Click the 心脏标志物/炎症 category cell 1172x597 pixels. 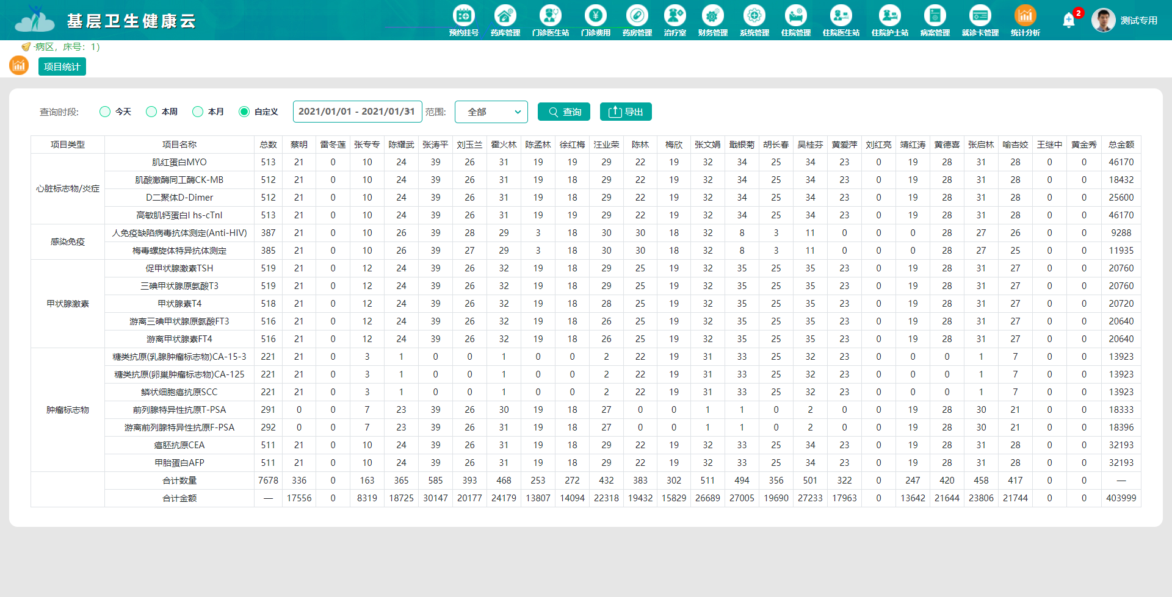coord(68,189)
